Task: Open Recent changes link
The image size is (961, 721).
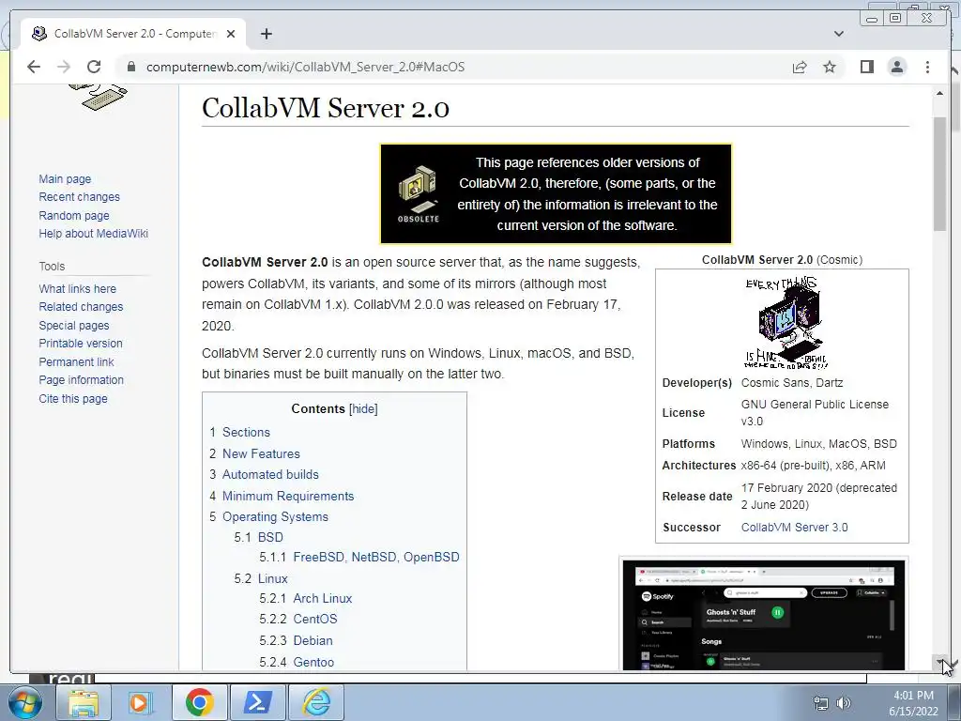Action: coord(79,197)
